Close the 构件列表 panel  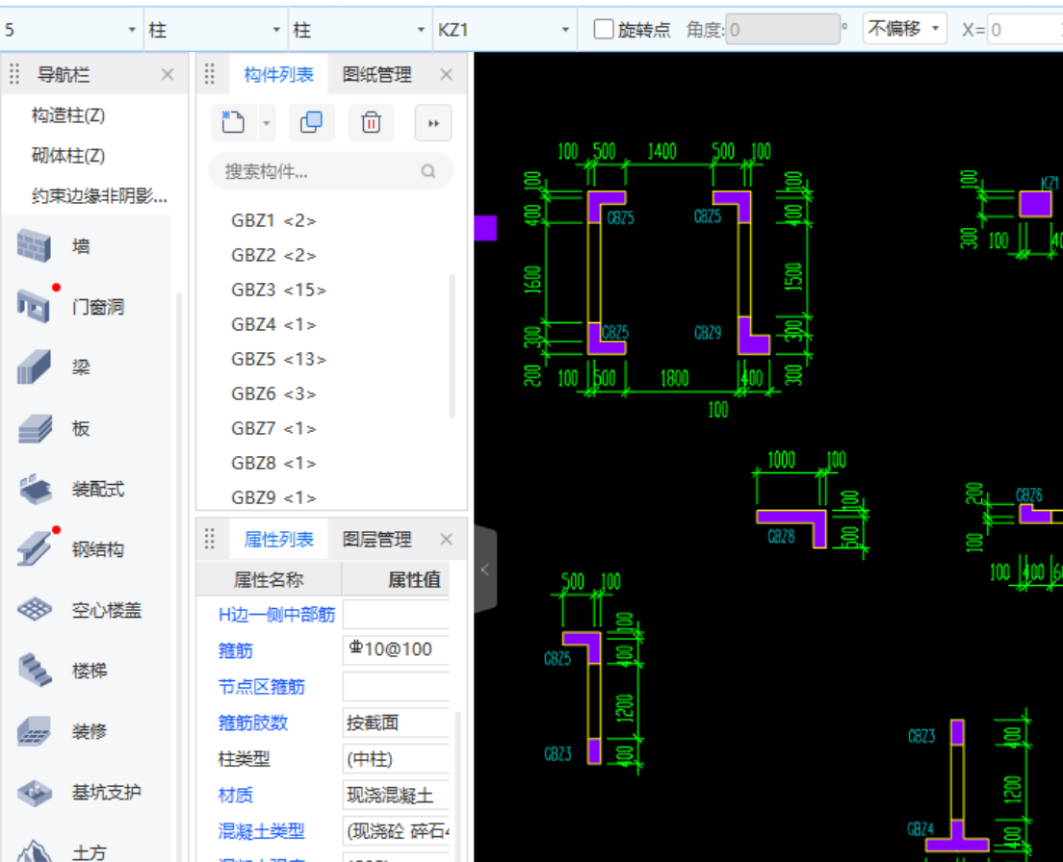tap(446, 74)
